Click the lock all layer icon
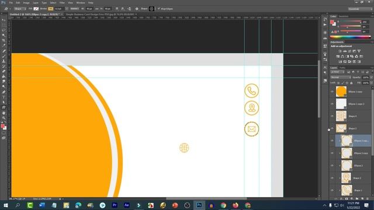Screen dimensions: 374x210 click(351, 83)
